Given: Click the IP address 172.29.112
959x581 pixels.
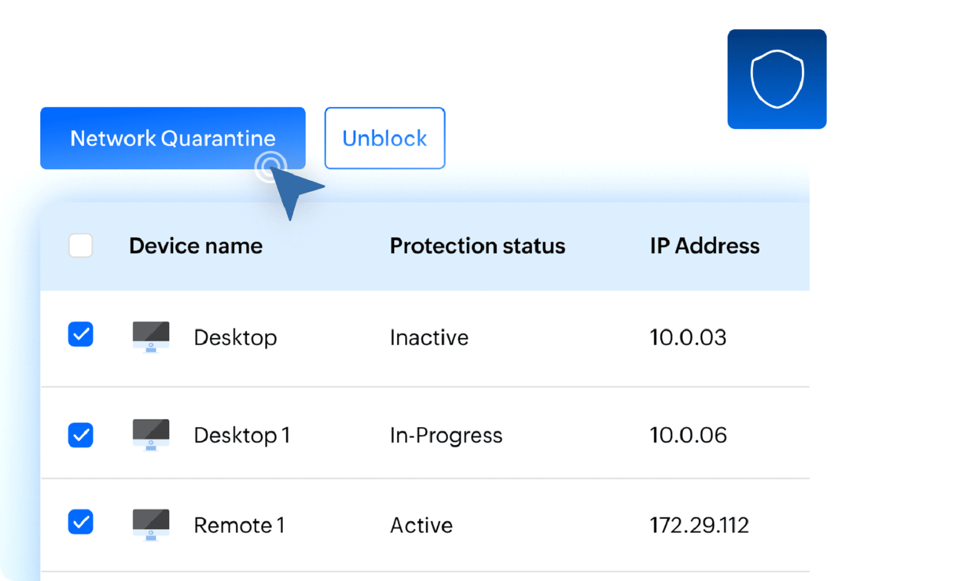Looking at the screenshot, I should (x=699, y=525).
